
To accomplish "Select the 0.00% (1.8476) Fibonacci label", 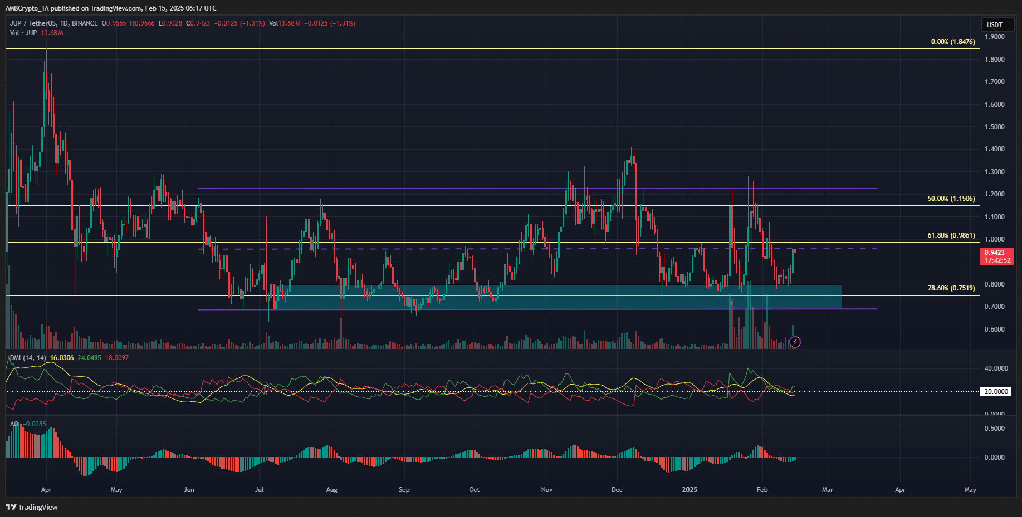I will pyautogui.click(x=952, y=42).
